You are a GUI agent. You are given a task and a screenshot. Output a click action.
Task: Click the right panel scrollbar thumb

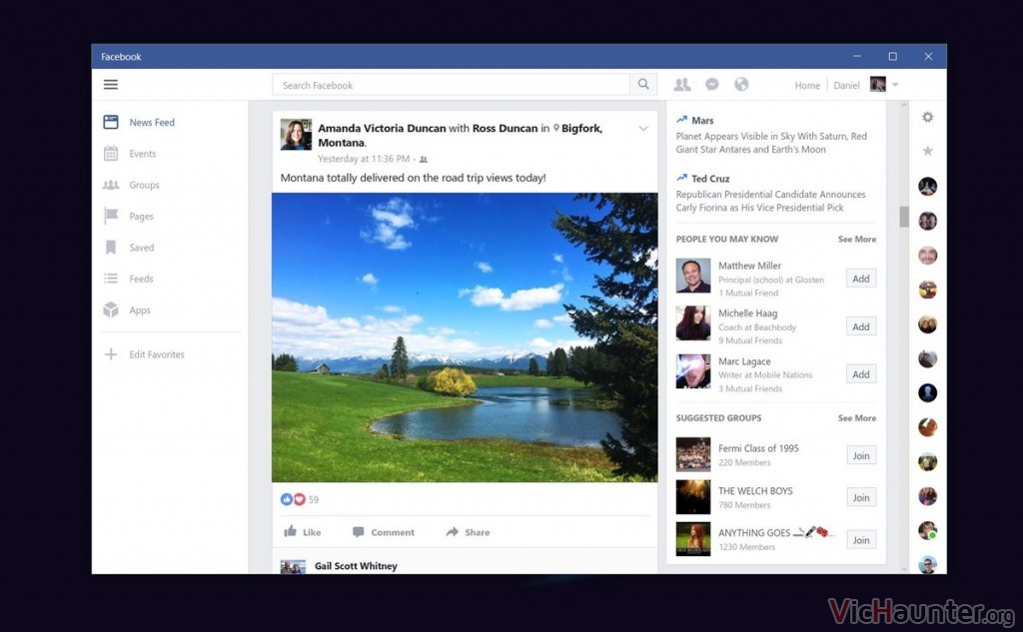903,217
